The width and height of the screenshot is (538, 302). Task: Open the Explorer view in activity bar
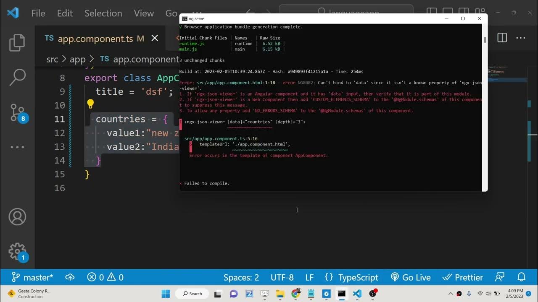pyautogui.click(x=17, y=43)
